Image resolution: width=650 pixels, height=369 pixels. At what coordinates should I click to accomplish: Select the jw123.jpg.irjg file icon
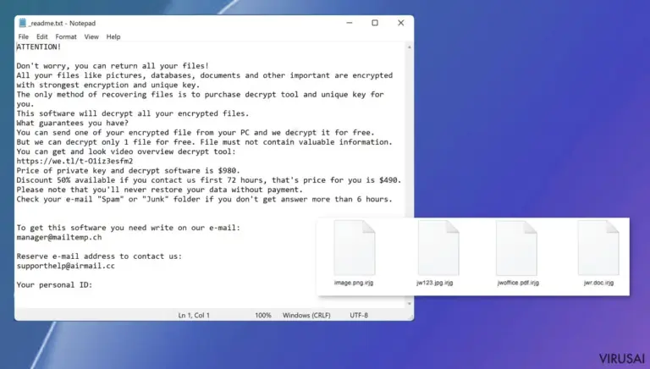438,248
